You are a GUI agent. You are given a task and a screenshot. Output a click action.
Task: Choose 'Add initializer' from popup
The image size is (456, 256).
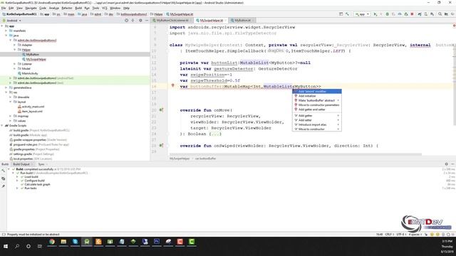pyautogui.click(x=317, y=96)
